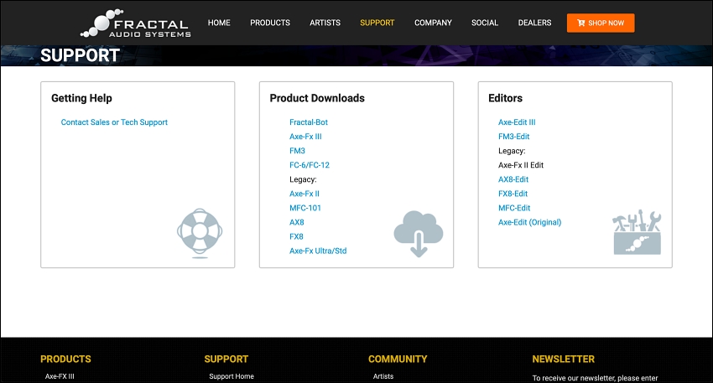Screen dimensions: 713x383
Task: Open footer Artists community link
Action: (x=383, y=376)
